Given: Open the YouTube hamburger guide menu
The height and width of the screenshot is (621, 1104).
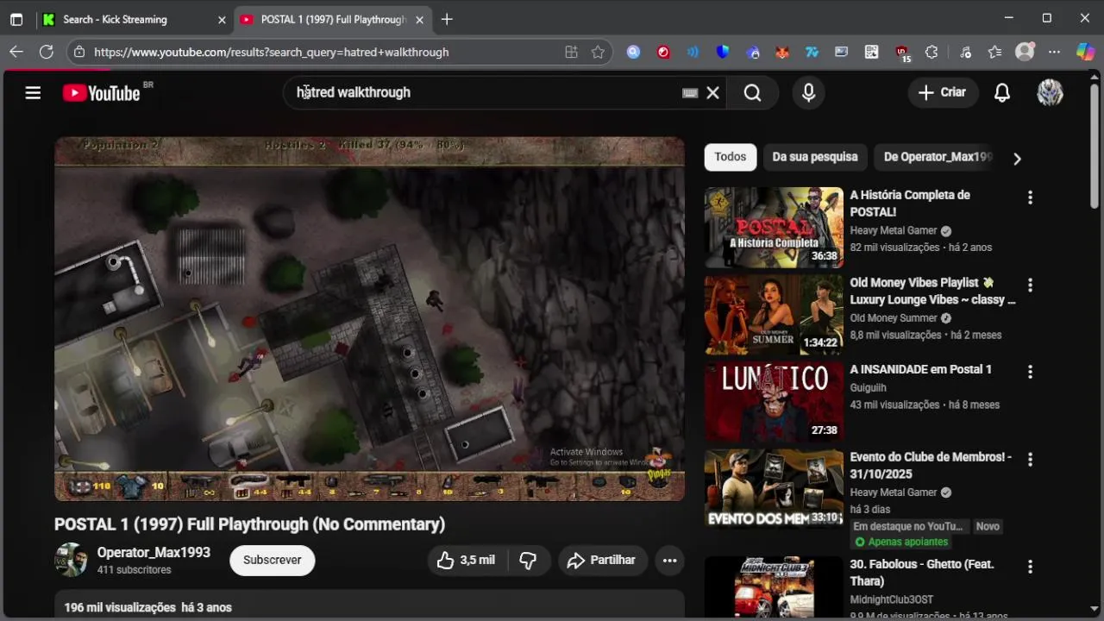Looking at the screenshot, I should [x=33, y=92].
